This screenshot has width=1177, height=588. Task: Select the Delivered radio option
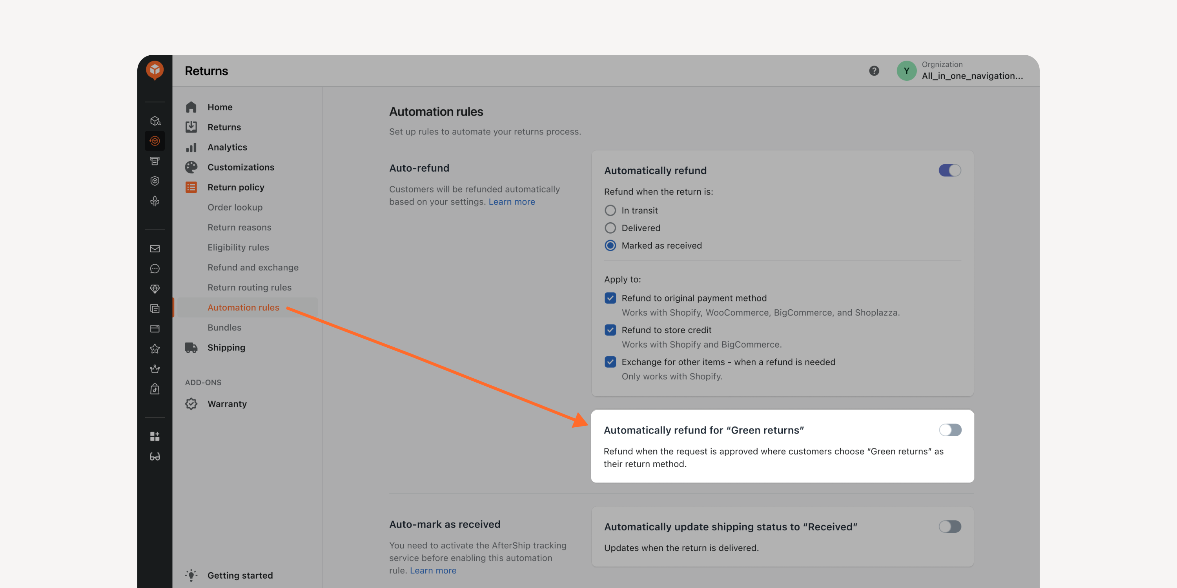click(x=610, y=228)
